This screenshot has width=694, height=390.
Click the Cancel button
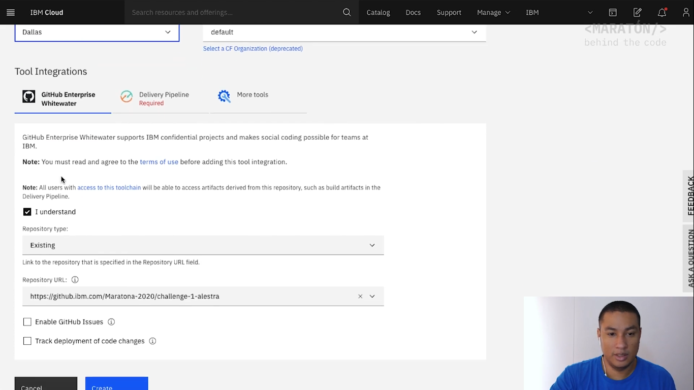click(46, 384)
